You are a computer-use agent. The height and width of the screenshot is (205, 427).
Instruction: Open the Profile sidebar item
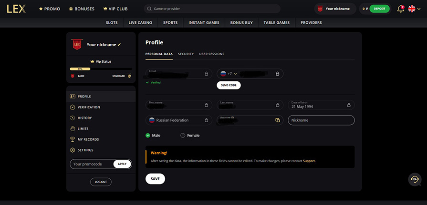101,97
